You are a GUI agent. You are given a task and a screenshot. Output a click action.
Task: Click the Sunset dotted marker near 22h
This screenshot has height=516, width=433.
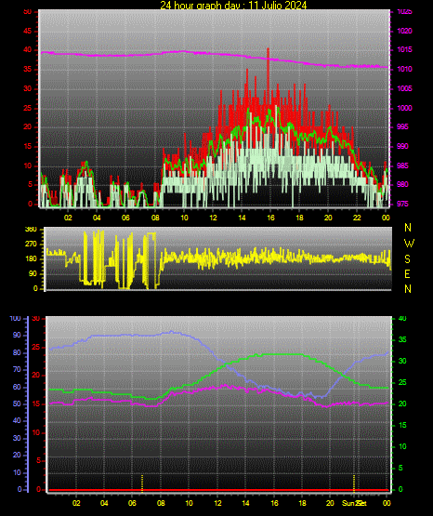pyautogui.click(x=354, y=483)
